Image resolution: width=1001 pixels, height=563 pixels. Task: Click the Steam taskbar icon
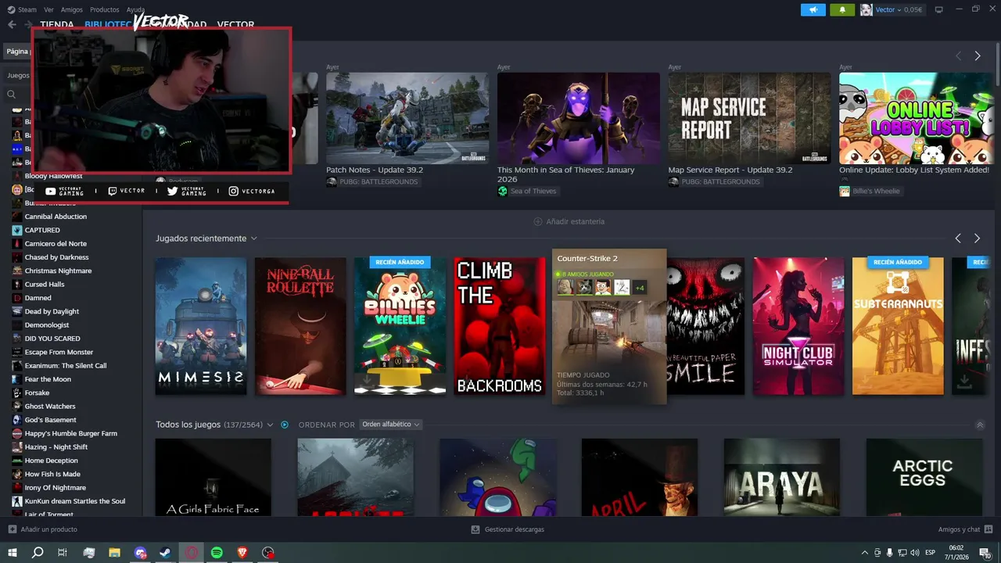pos(166,553)
